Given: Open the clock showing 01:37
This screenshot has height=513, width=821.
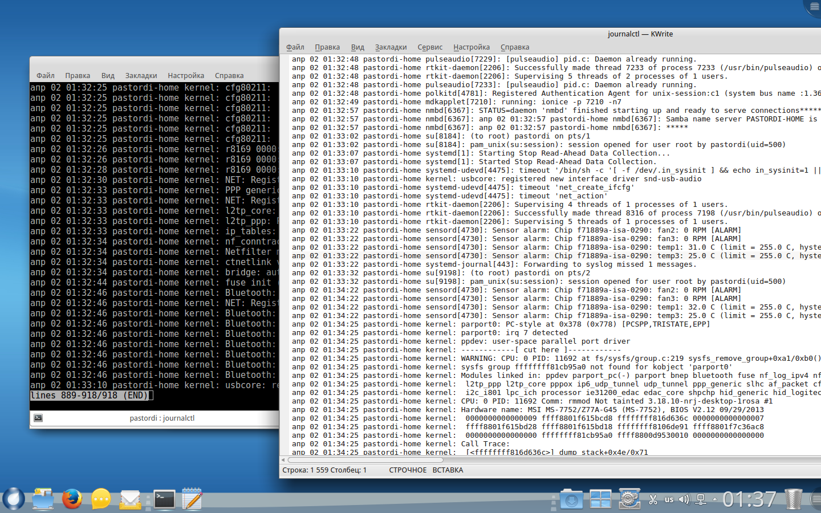Looking at the screenshot, I should (749, 500).
